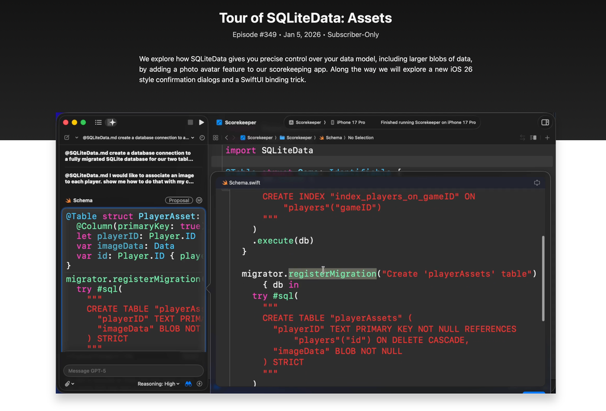
Task: Add a new editor with plus icon
Action: [x=547, y=138]
